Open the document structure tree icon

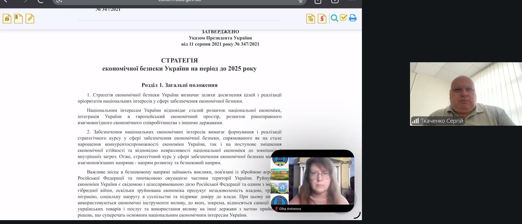[311, 19]
